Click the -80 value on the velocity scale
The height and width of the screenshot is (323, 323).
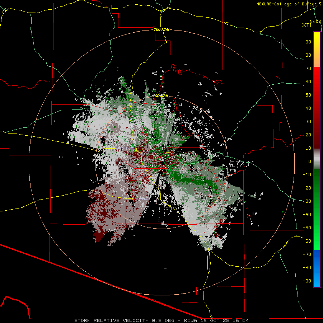(x=307, y=268)
